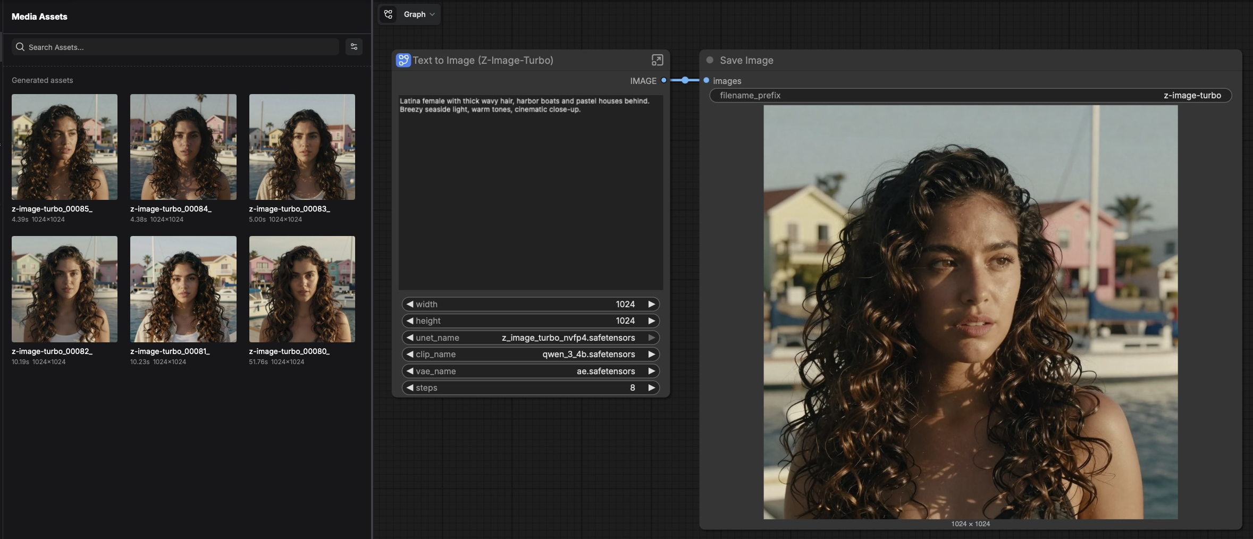Click the asset filter settings icon

pyautogui.click(x=354, y=47)
